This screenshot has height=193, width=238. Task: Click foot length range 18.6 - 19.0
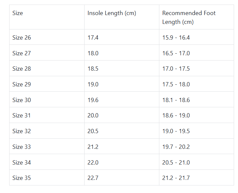[x=176, y=115]
